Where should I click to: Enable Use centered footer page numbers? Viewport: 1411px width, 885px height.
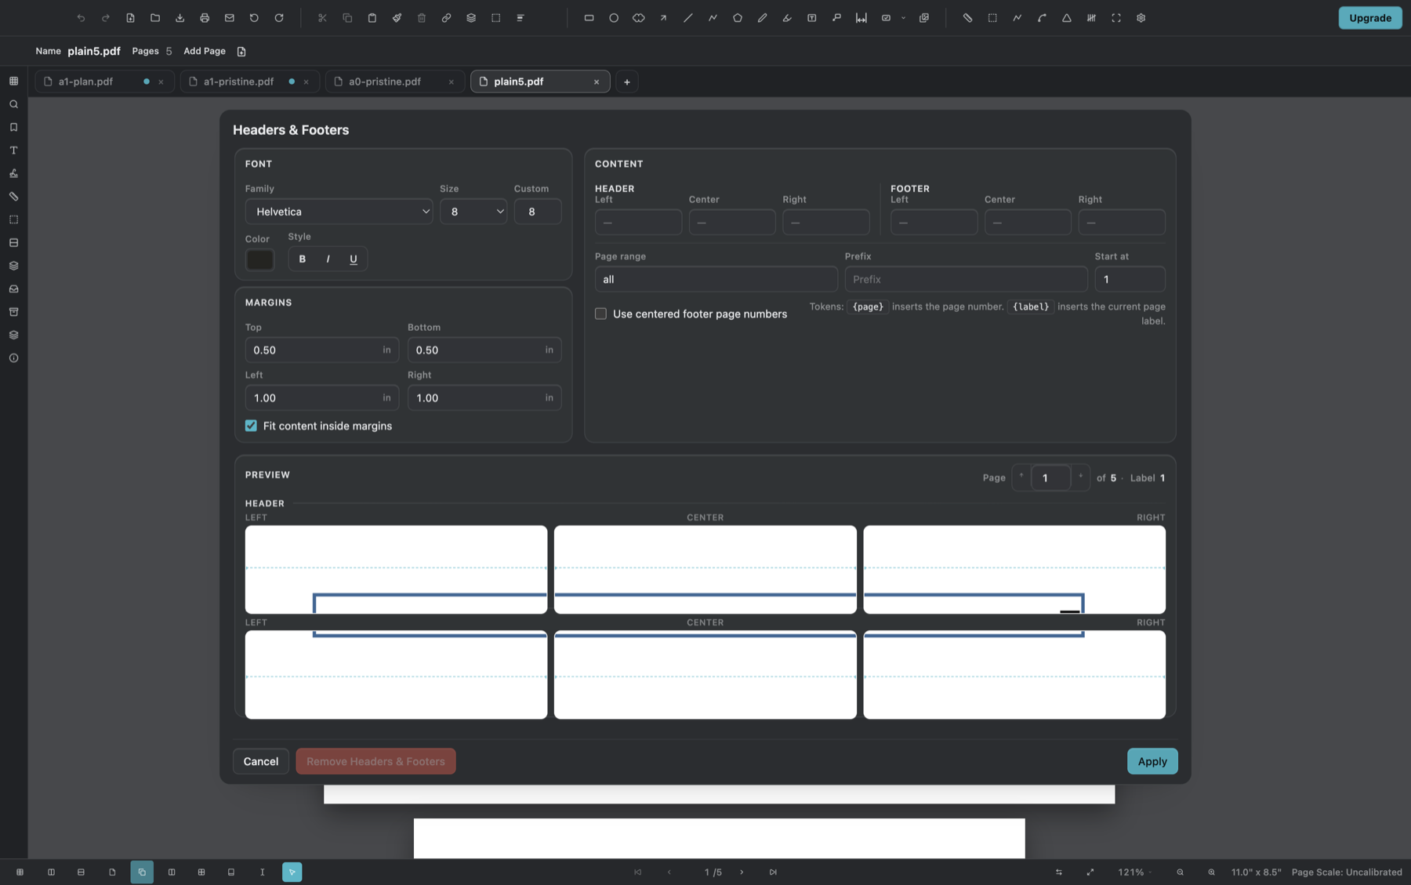coord(600,314)
